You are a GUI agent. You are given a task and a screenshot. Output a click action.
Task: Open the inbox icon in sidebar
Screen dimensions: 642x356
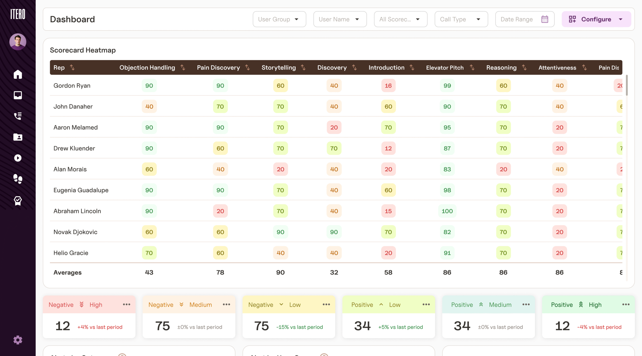tap(18, 95)
